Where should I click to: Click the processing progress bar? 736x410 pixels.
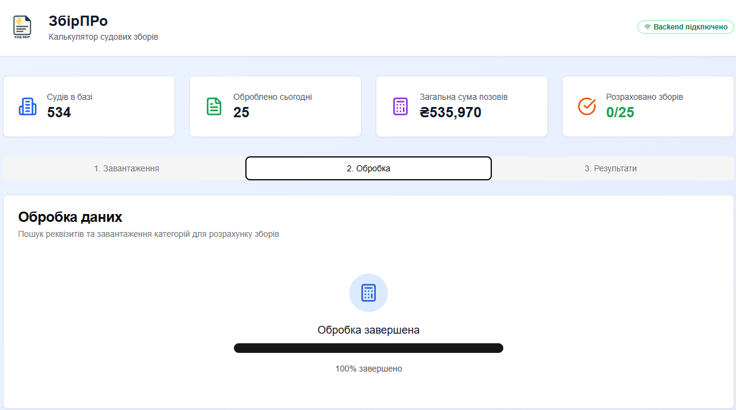point(369,348)
